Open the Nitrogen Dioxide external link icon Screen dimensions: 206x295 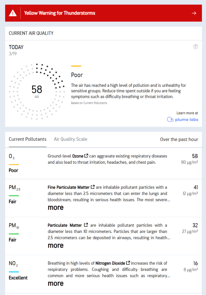tap(128, 263)
